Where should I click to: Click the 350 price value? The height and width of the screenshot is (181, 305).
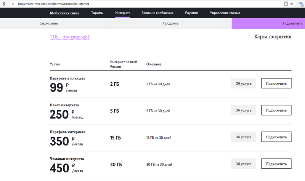coord(59,141)
